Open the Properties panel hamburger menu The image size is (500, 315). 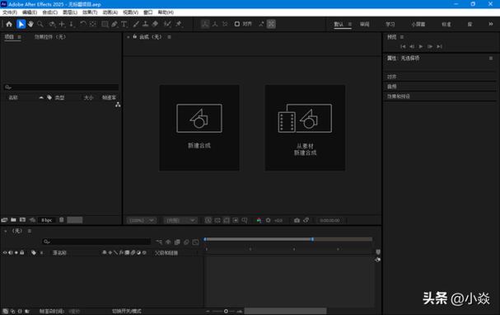491,58
